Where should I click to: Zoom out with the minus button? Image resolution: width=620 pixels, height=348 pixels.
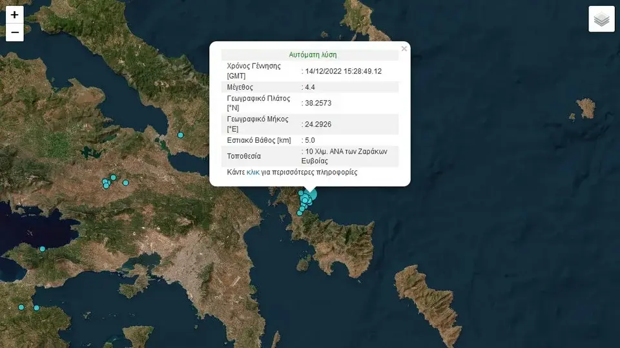click(x=14, y=32)
